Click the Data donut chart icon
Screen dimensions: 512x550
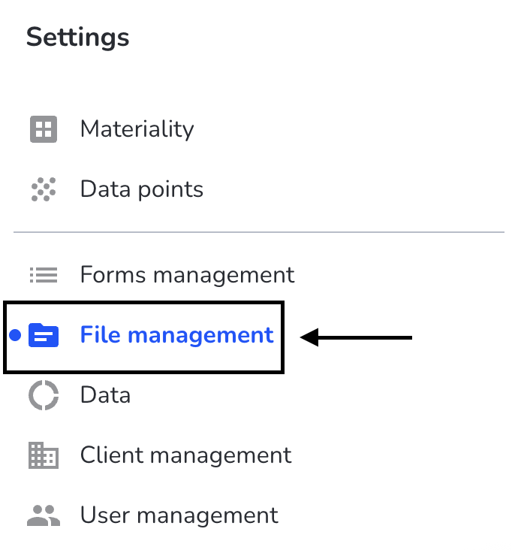click(44, 395)
